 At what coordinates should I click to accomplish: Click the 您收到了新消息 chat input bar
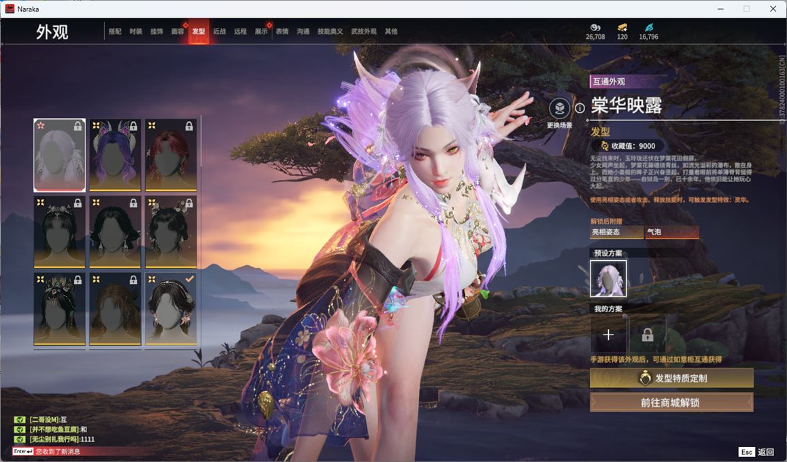(80, 452)
